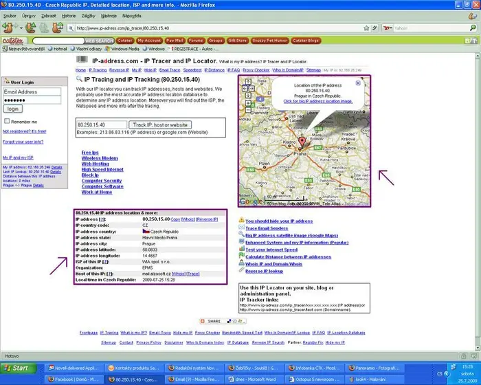Open the Zobrazit menu
The width and height of the screenshot is (481, 385).
pos(49,16)
